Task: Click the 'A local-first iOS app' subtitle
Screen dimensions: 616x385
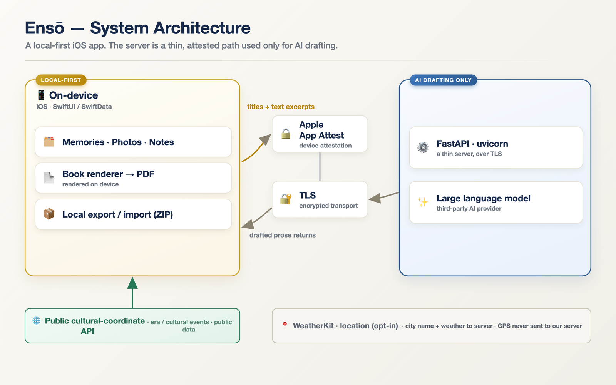Action: (x=181, y=45)
